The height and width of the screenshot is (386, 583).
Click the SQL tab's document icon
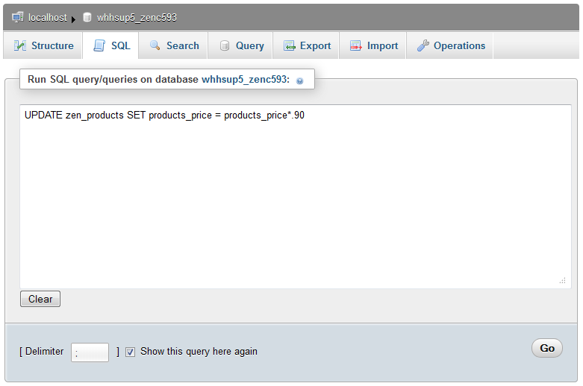click(x=99, y=46)
